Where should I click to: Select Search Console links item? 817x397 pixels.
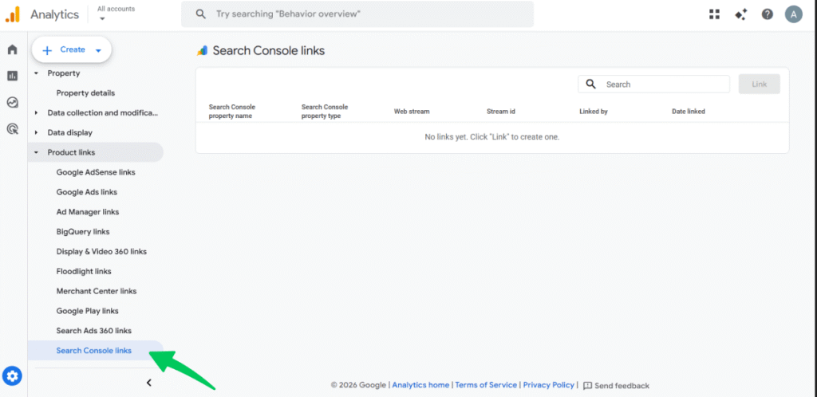click(x=96, y=351)
